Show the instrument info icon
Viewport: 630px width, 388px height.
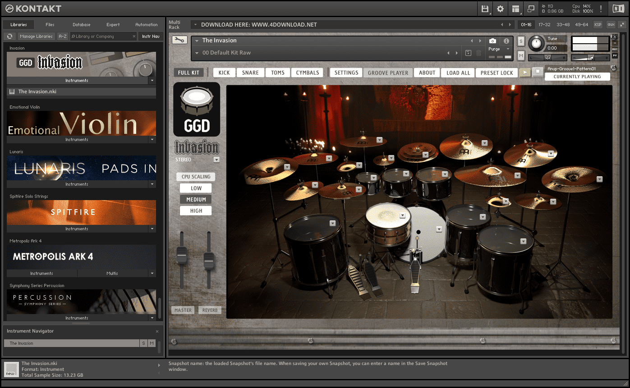tap(506, 41)
